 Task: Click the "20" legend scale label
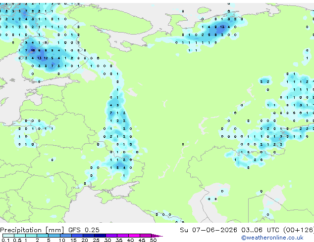(x=85, y=240)
